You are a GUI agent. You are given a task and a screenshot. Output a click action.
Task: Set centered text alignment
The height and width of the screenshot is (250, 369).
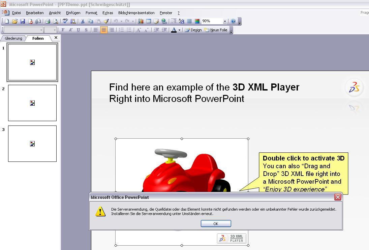click(103, 30)
